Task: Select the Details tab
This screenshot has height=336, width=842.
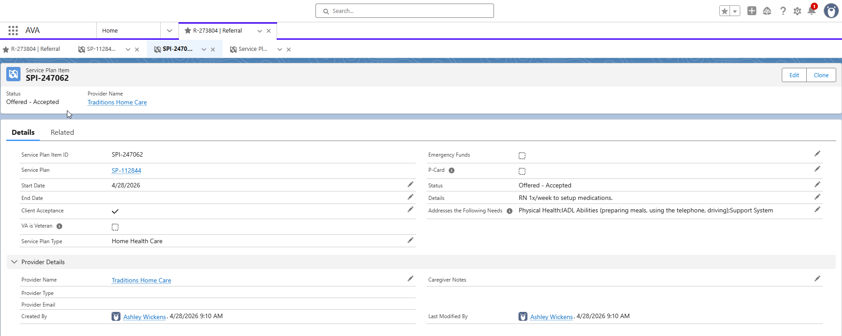Action: pos(23,133)
